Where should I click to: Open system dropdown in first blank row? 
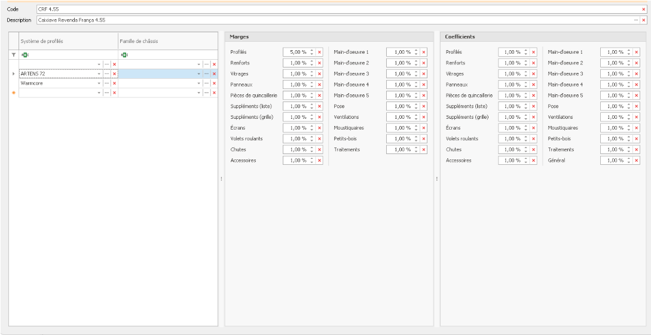tap(99, 64)
